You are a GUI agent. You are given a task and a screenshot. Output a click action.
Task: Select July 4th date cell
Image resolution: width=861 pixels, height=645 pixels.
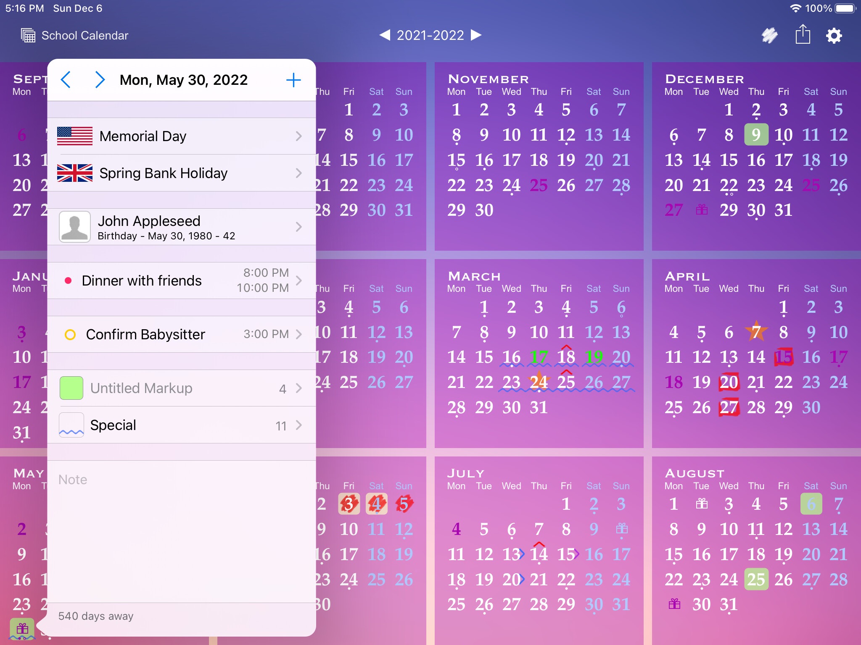(x=457, y=527)
